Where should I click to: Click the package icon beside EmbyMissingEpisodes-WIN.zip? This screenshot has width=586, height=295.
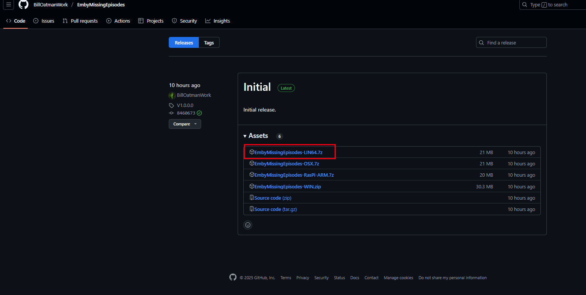coord(252,186)
